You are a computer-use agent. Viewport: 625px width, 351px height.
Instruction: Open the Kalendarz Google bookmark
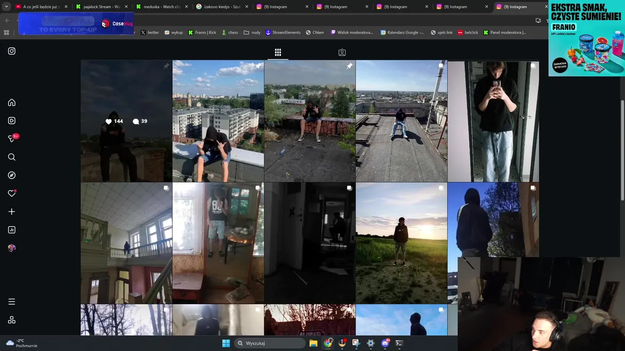402,33
